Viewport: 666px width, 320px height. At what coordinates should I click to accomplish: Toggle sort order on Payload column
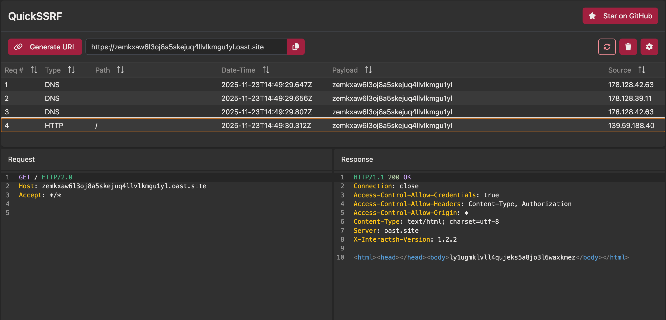(x=368, y=70)
